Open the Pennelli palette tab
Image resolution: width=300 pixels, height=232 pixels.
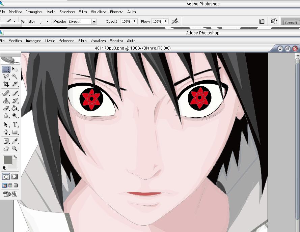point(291,23)
